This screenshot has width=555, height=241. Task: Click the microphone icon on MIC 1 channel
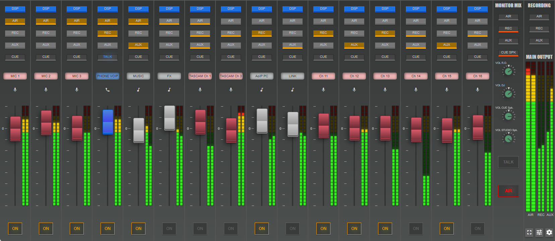click(x=15, y=90)
